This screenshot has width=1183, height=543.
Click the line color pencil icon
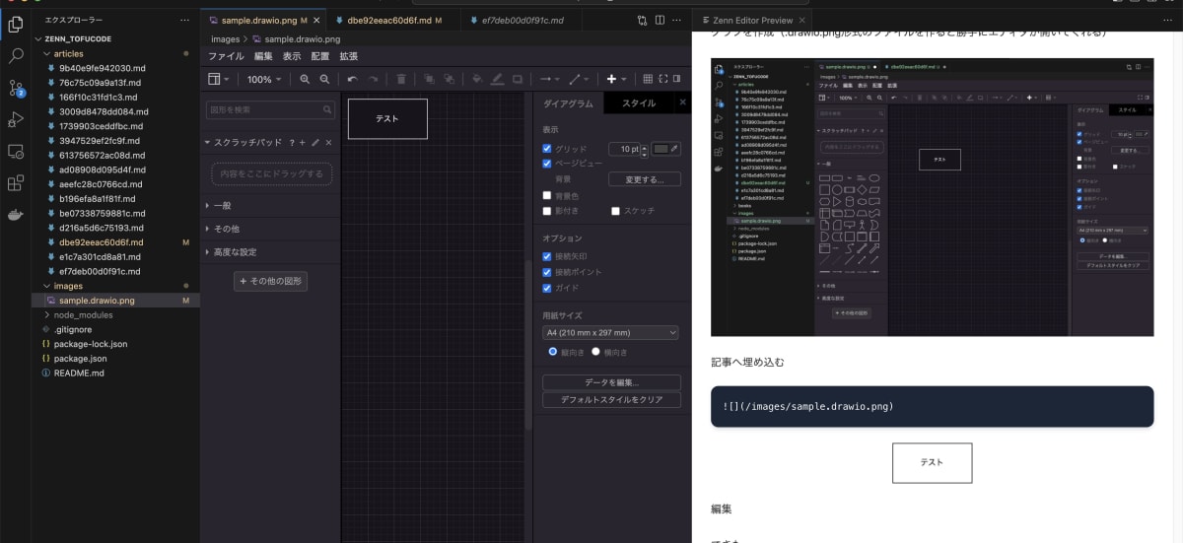(x=497, y=79)
